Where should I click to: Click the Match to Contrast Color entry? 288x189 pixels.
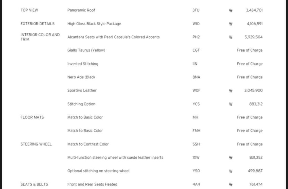(88, 144)
